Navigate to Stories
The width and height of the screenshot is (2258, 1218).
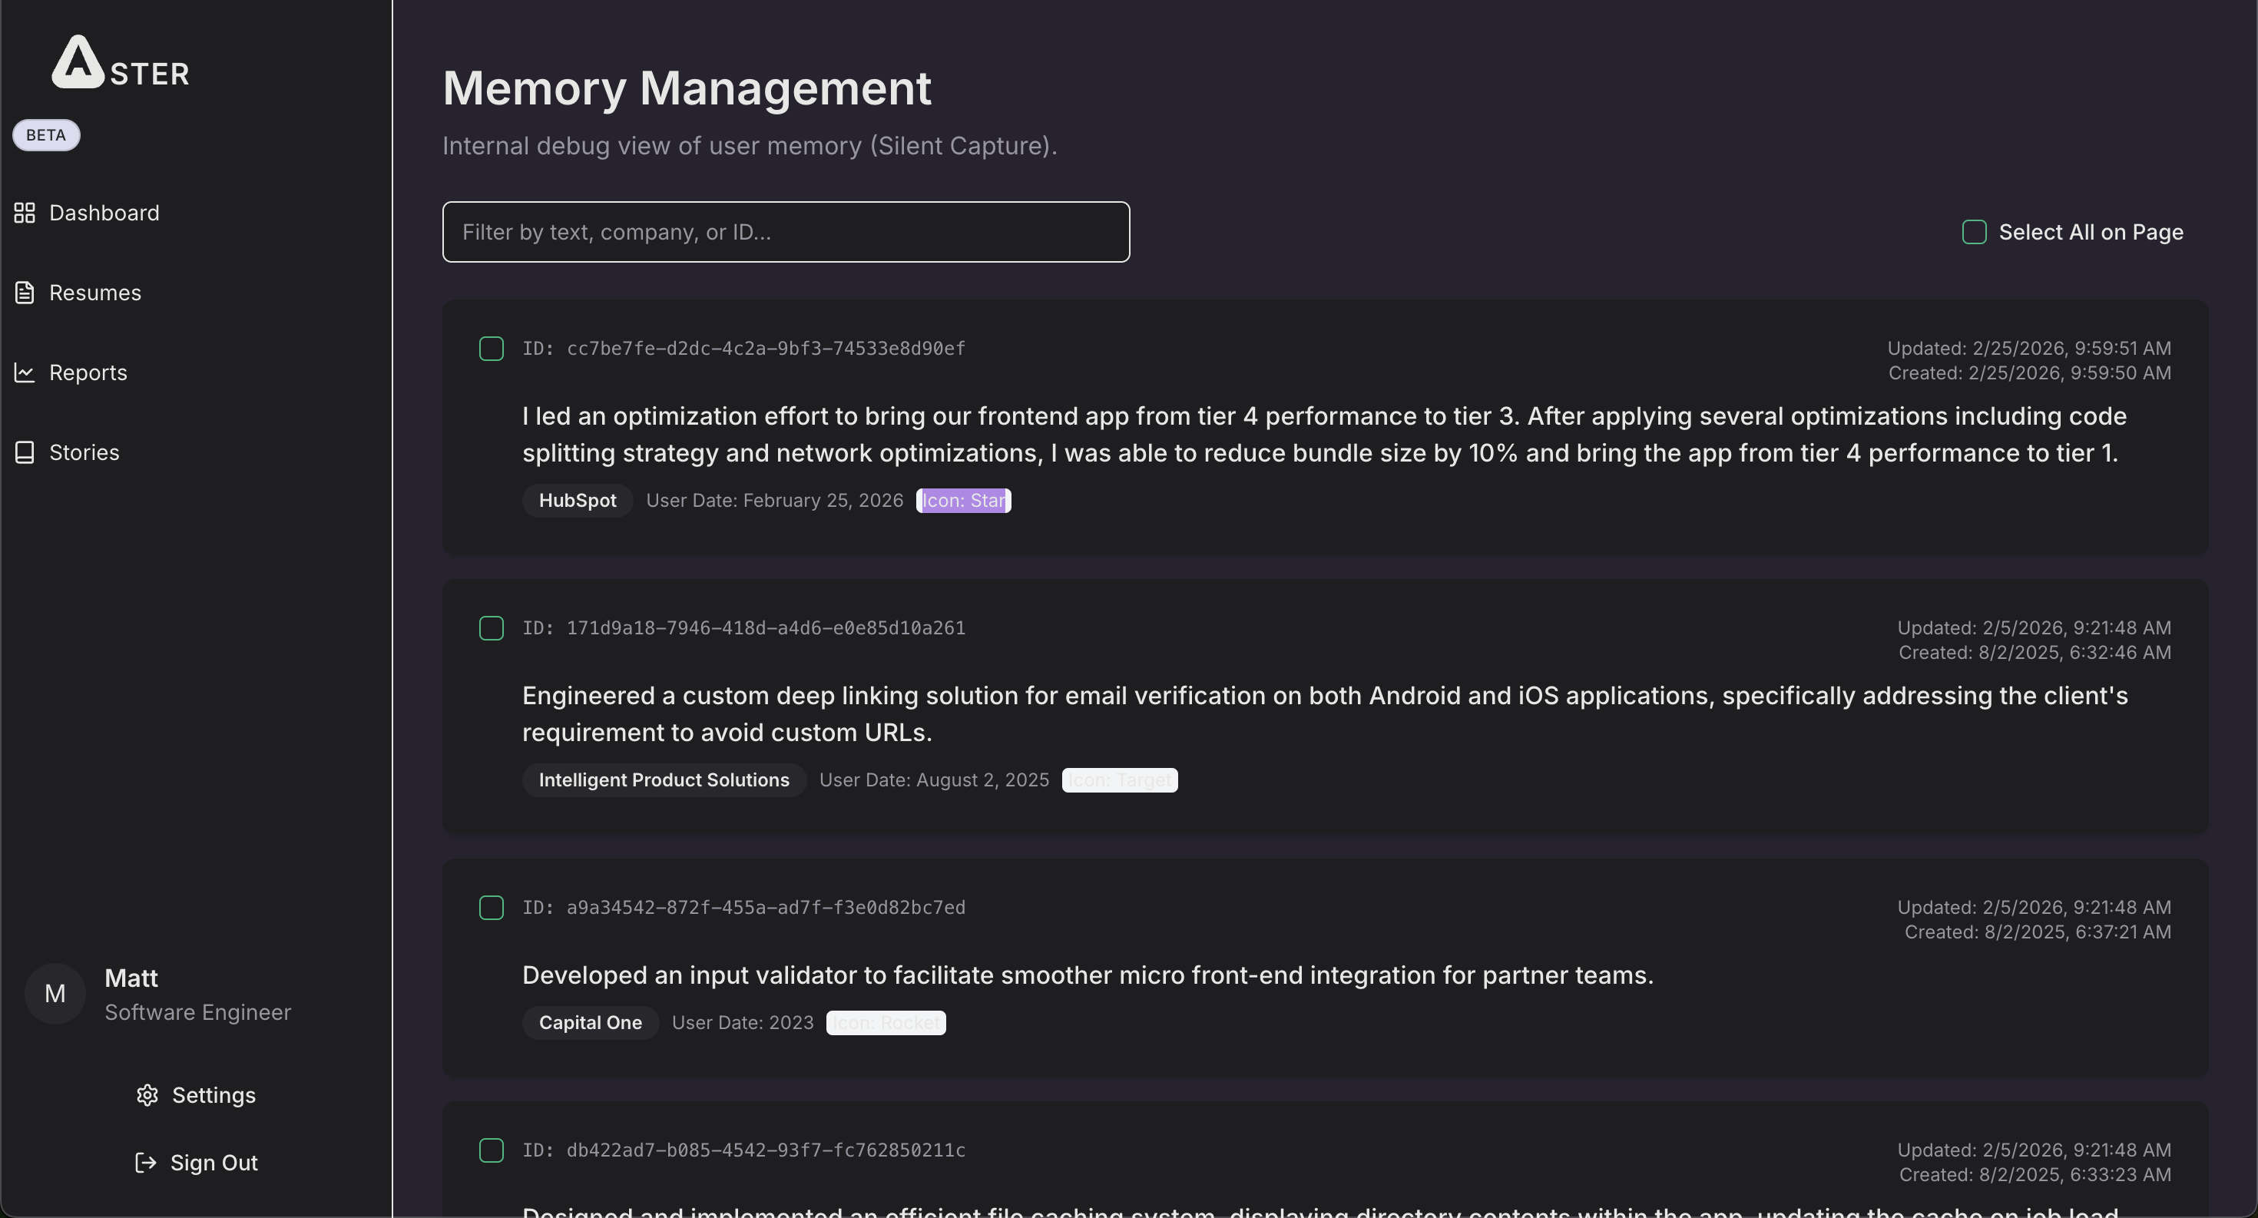(84, 452)
